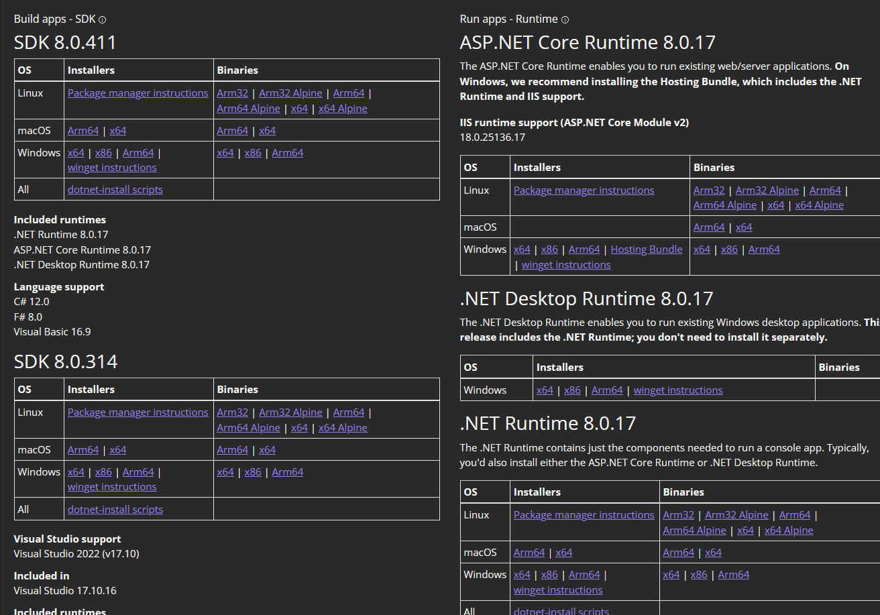Download SDK 8.0.314 Linux Arm64 Alpine binary

[x=249, y=428]
